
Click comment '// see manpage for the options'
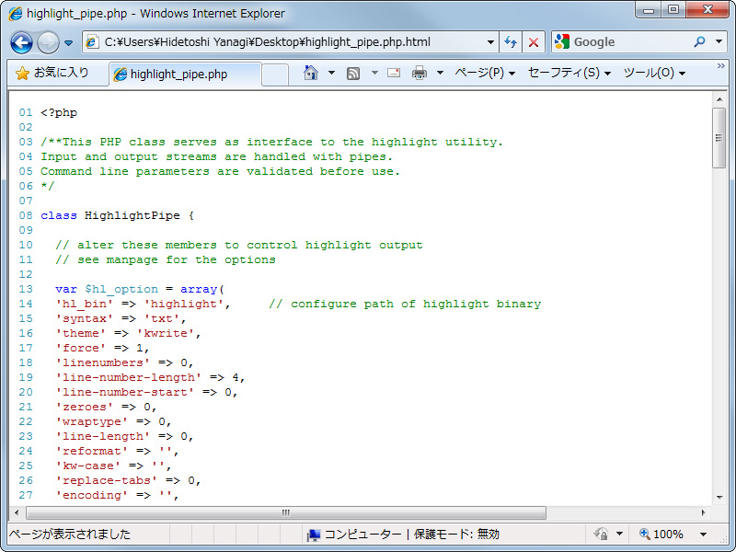pos(166,259)
